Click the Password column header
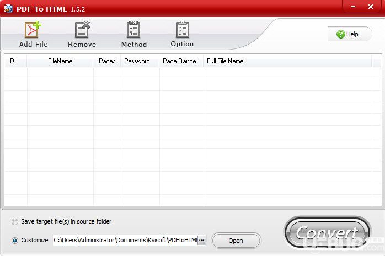This screenshot has height=256, width=385. point(140,61)
